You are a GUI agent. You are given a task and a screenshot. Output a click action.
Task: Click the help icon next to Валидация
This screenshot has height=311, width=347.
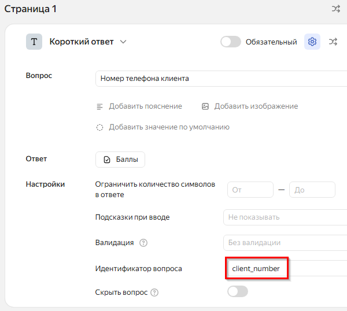pos(143,243)
